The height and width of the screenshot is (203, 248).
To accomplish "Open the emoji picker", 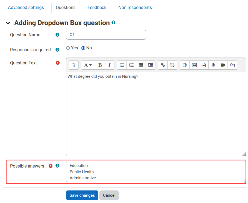I will [x=184, y=65].
